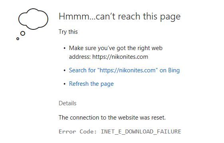This screenshot has width=224, height=143.
Task: Click the "Make sure you've got the right web" text
Action: (x=116, y=48)
